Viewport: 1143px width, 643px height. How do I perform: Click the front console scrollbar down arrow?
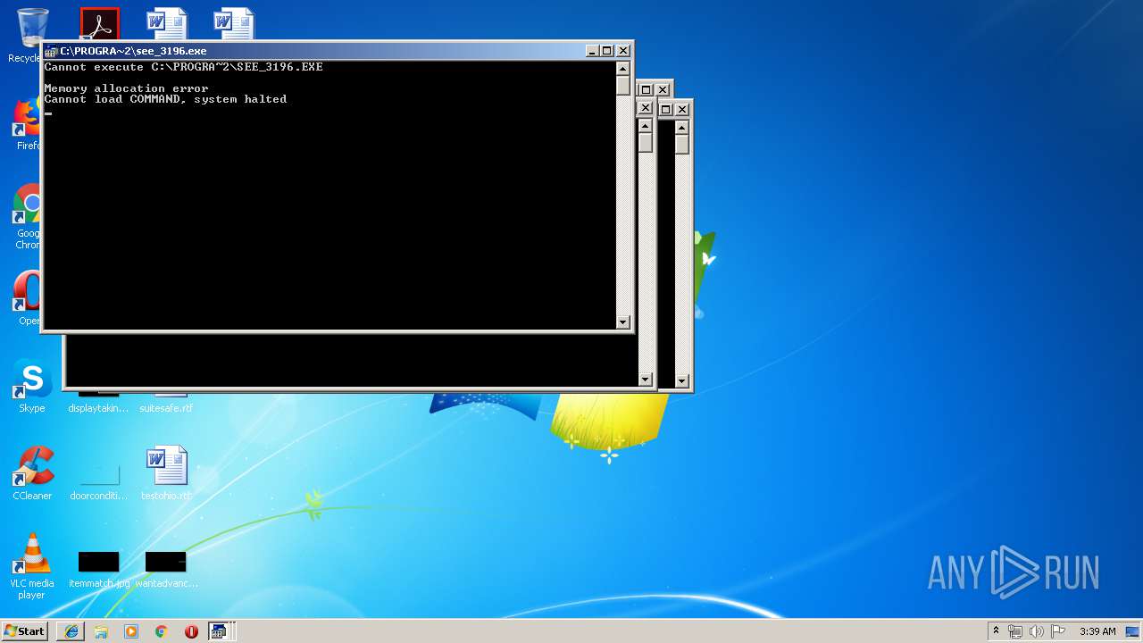(623, 322)
